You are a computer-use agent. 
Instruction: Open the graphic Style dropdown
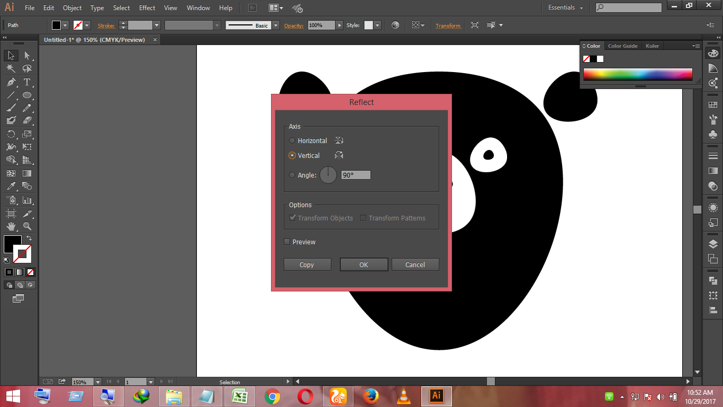pyautogui.click(x=377, y=25)
